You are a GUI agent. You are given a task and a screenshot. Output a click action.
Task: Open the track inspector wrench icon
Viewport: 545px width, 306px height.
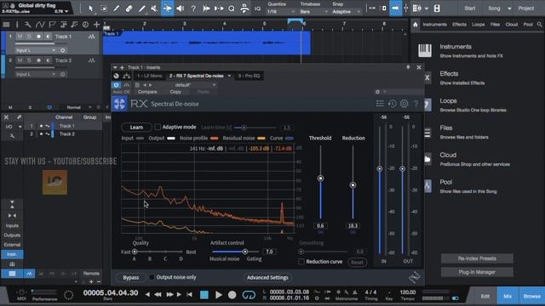[x=27, y=25]
